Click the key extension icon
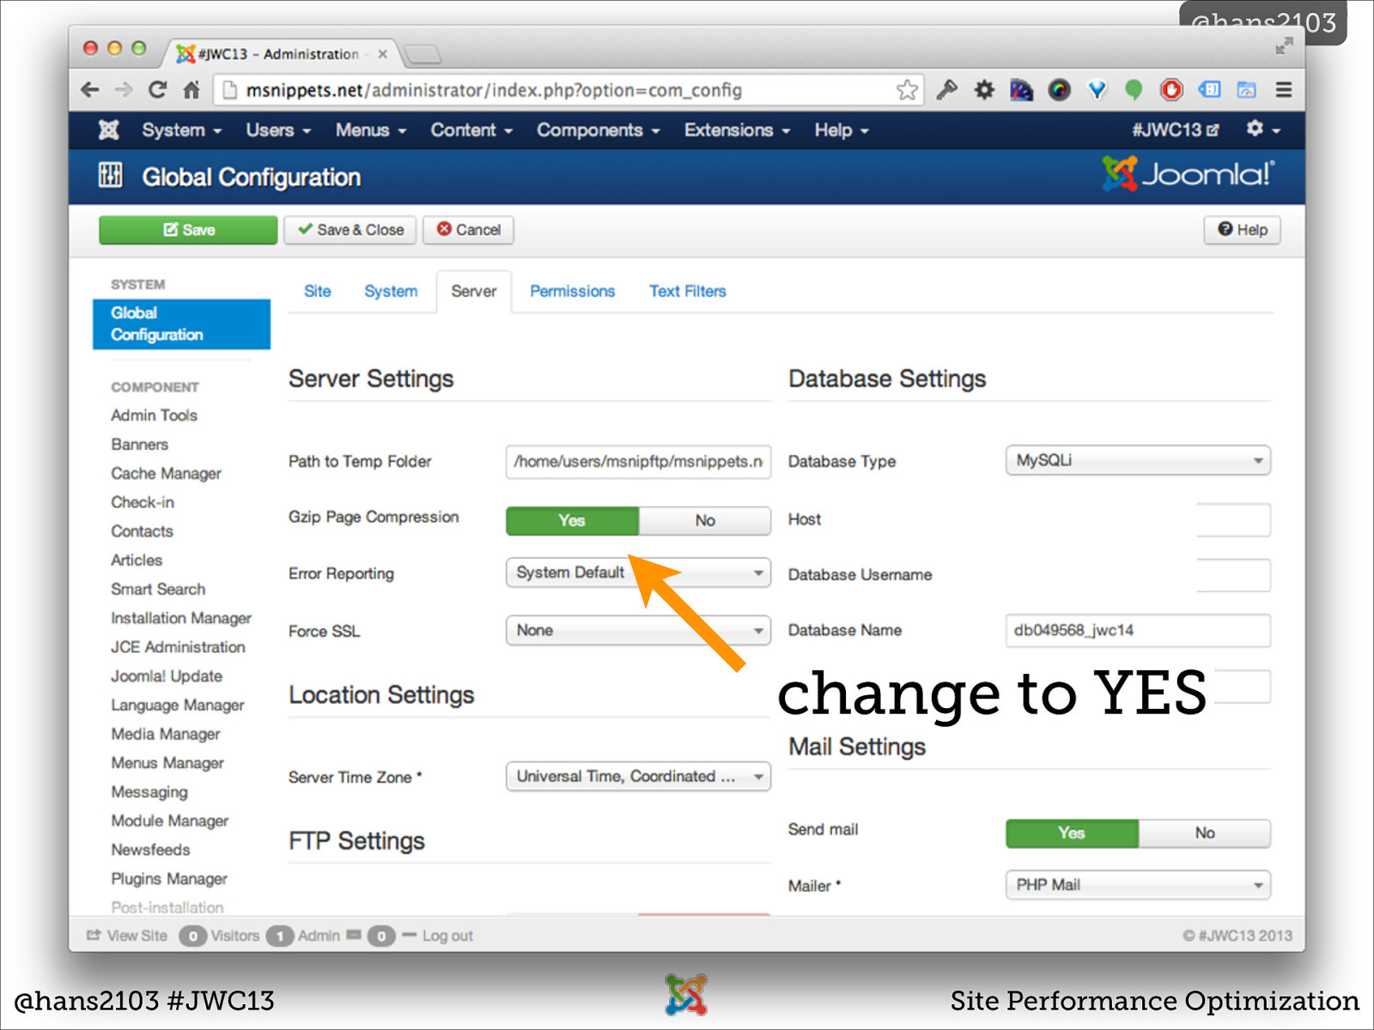 pyautogui.click(x=947, y=89)
